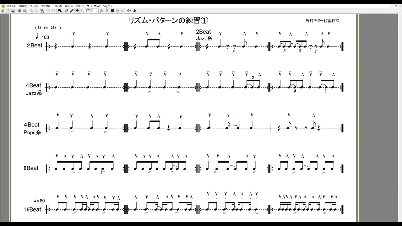Viewport: 402px width, 226px height.
Task: Toggle the four-arrow move tool
Action: pyautogui.click(x=77, y=11)
